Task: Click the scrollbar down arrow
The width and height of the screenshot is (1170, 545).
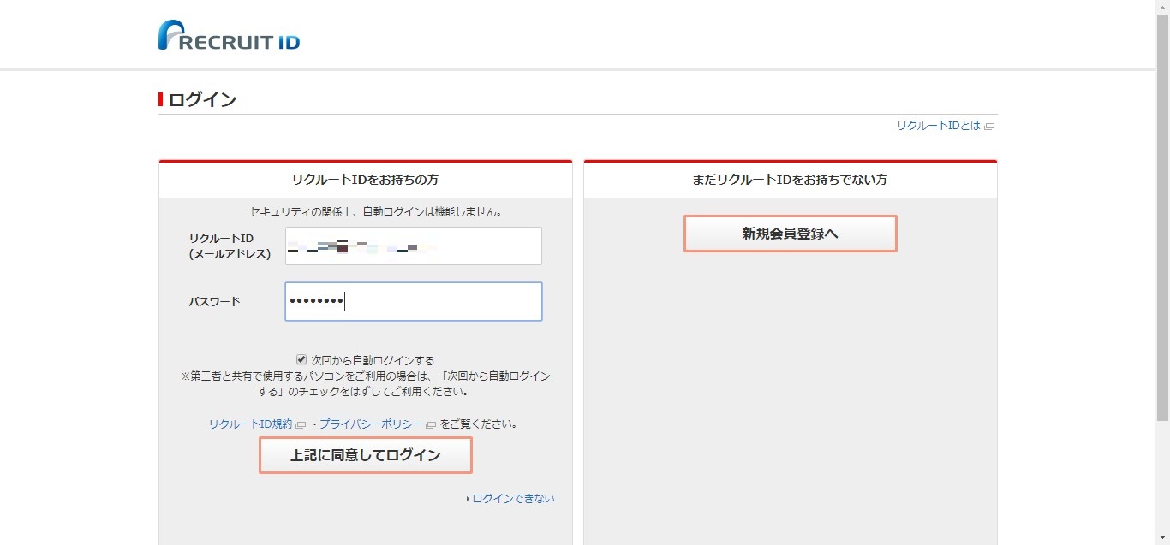Action: tap(1162, 537)
